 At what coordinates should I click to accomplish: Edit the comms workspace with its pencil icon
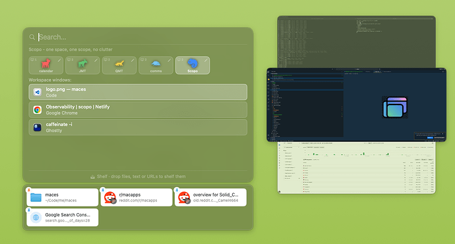(x=169, y=61)
